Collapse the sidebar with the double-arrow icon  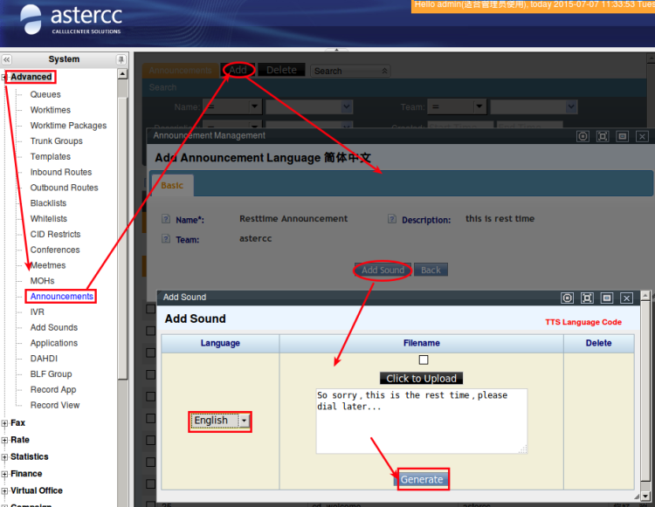point(7,59)
